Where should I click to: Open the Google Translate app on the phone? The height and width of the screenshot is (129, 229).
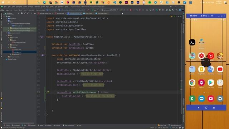211,69
